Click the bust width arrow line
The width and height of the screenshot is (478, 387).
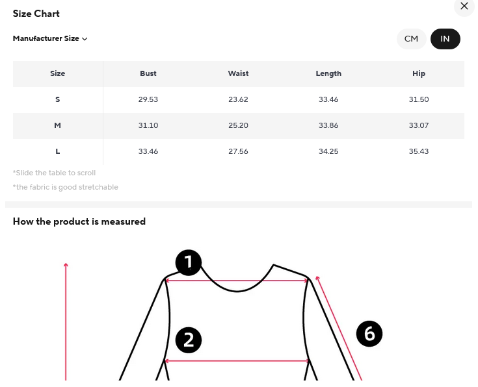tap(237, 361)
